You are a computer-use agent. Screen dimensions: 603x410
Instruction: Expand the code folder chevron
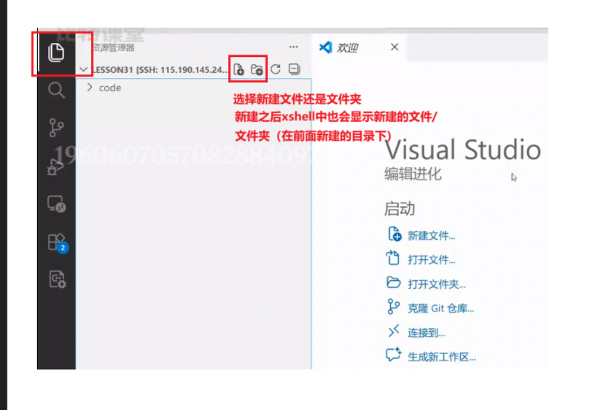click(x=90, y=88)
